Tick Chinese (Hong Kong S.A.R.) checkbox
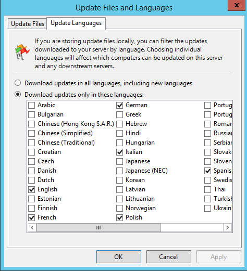The height and width of the screenshot is (271, 247). (x=32, y=124)
